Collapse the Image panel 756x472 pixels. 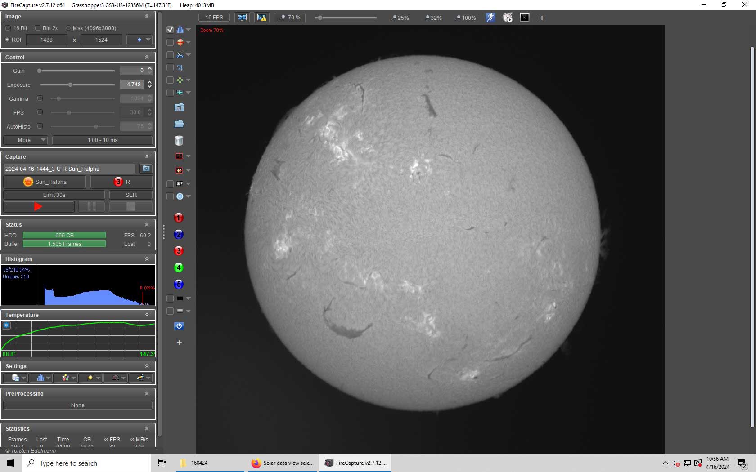(147, 17)
